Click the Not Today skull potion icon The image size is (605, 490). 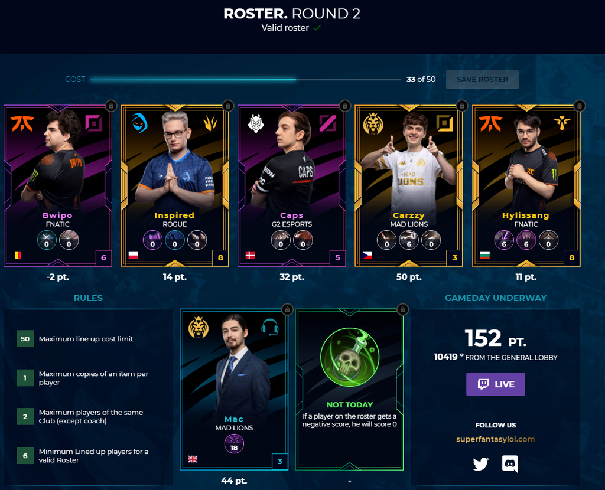350,357
